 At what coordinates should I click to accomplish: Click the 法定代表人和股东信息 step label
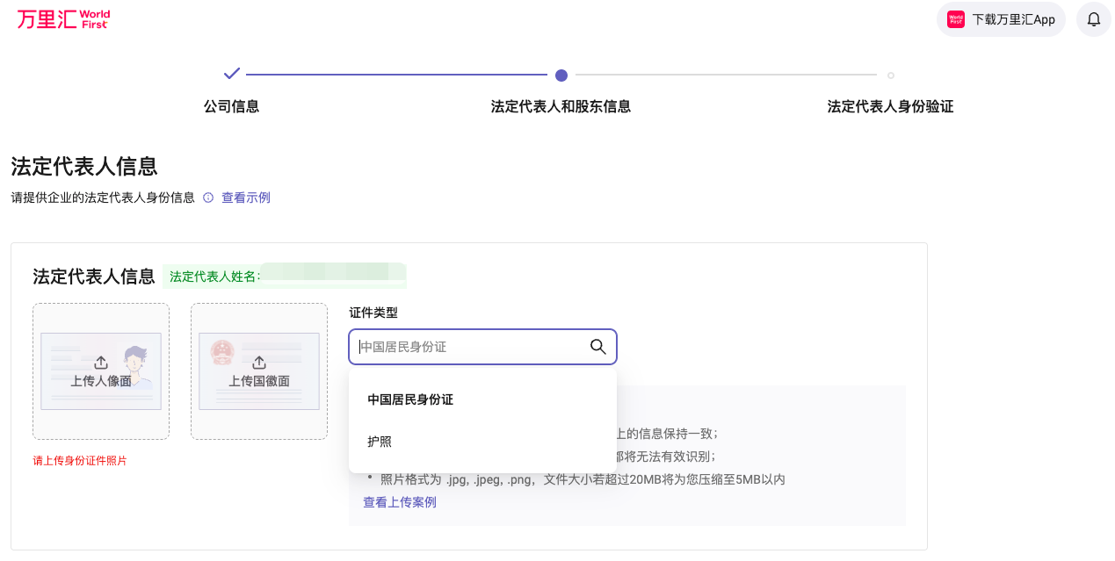pos(561,107)
